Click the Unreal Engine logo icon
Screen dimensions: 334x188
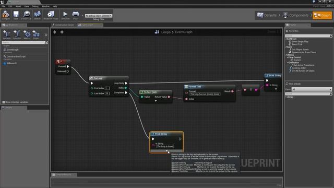coord(2,2)
